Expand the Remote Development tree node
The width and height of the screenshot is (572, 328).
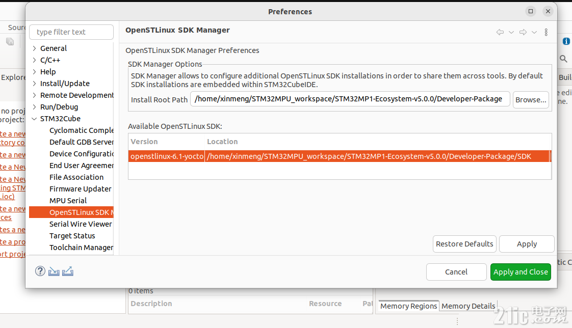tap(34, 95)
